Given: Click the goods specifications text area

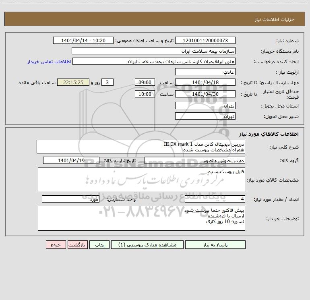Looking at the screenshot, I should pyautogui.click(x=141, y=180).
